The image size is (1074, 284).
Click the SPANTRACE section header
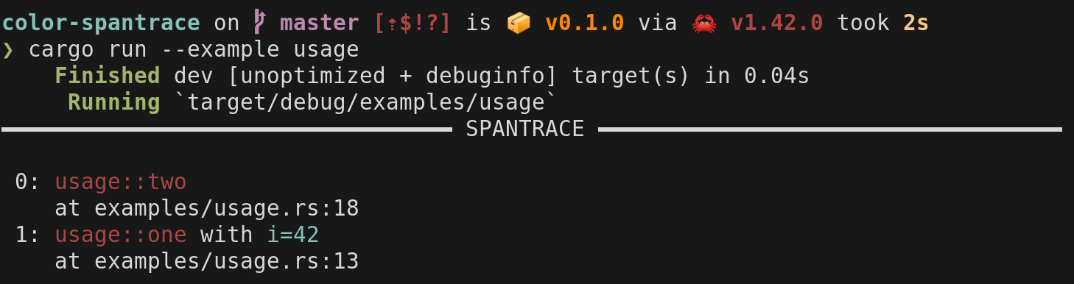tap(525, 129)
